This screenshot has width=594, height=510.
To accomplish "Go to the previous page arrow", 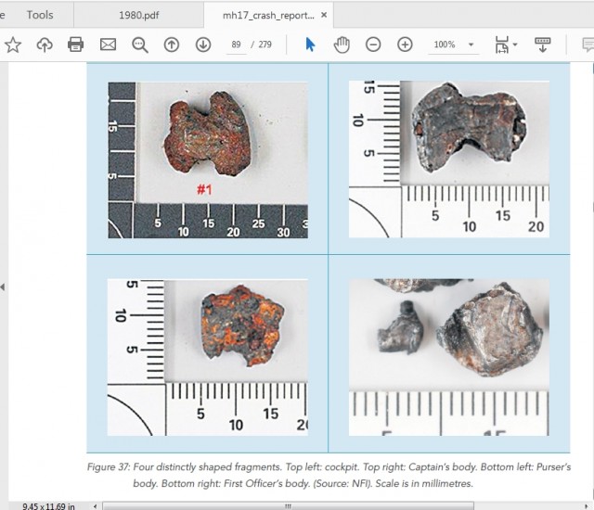I will coord(172,45).
